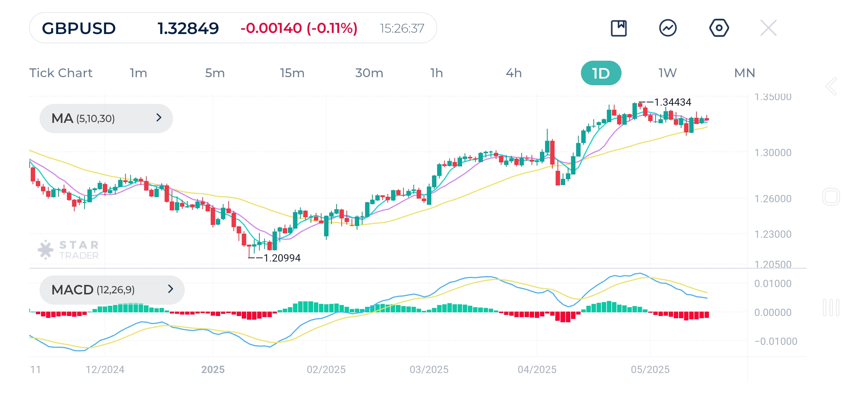Tap the rounded square home icon
The image size is (856, 395).
click(x=831, y=197)
